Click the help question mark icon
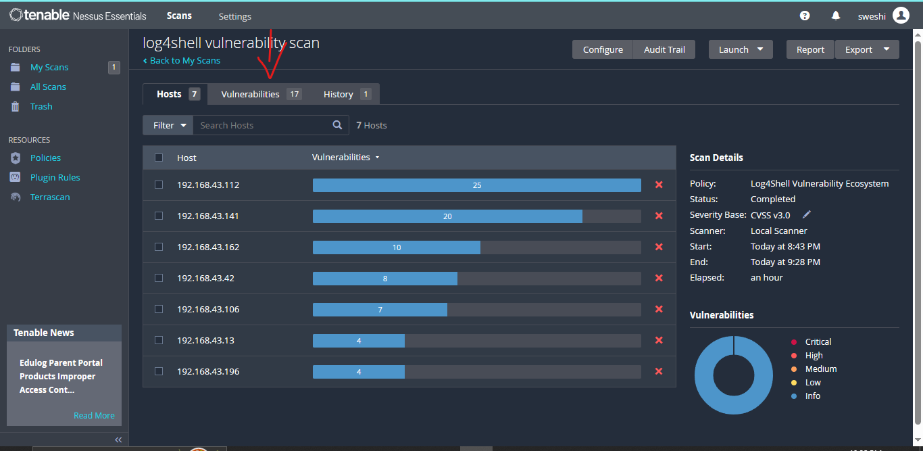Image resolution: width=923 pixels, height=451 pixels. click(x=805, y=16)
